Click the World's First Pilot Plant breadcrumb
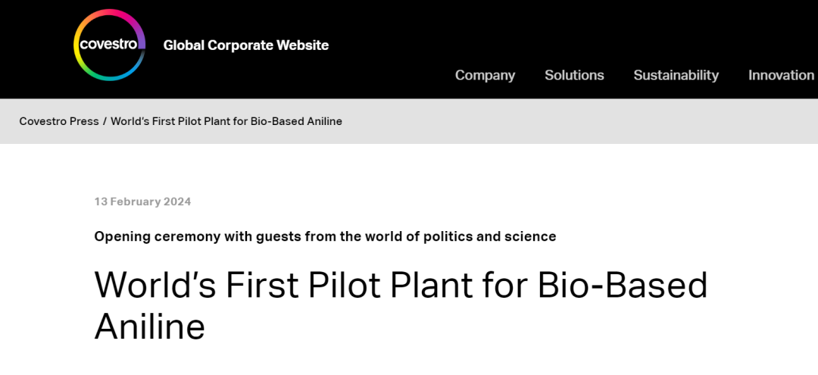818x375 pixels. coord(226,121)
